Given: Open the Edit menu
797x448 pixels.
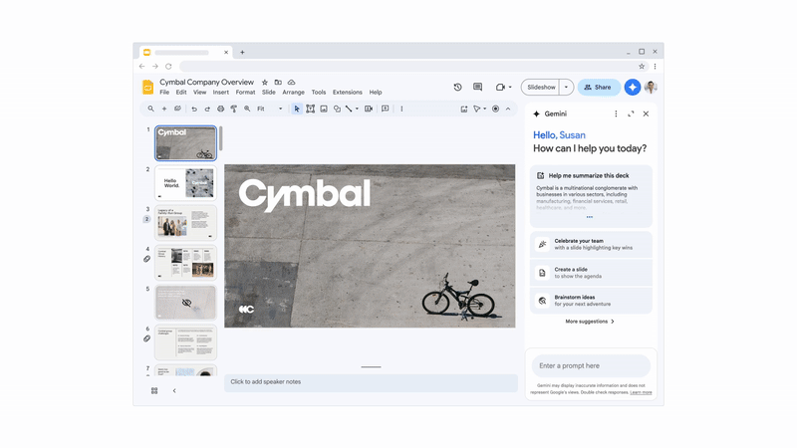Looking at the screenshot, I should click(181, 93).
